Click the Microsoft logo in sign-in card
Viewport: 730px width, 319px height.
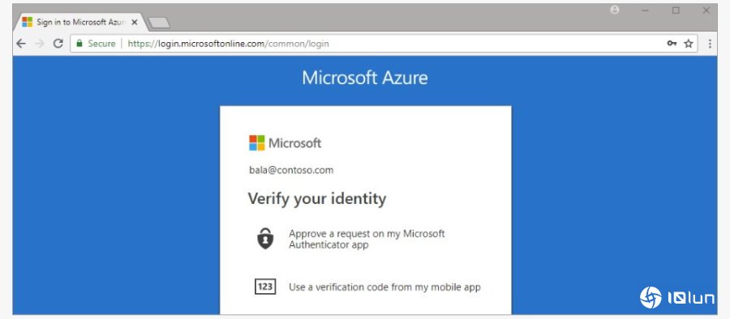tap(285, 142)
